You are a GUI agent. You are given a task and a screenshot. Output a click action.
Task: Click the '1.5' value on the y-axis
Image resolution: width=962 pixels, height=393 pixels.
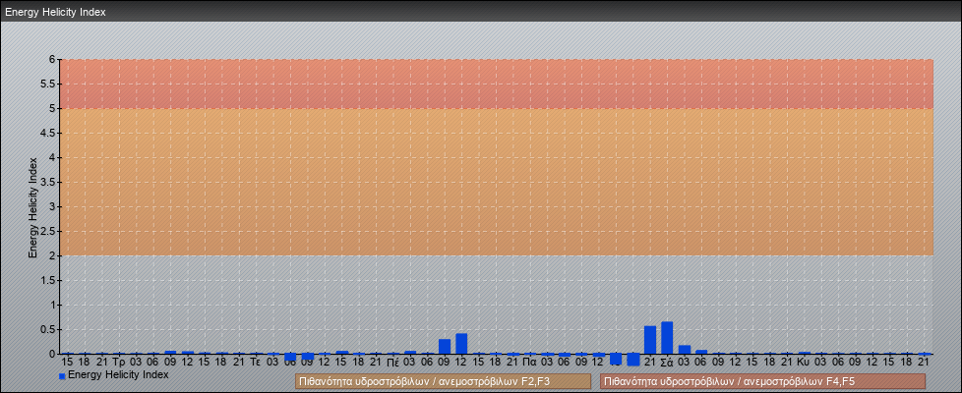tap(48, 280)
